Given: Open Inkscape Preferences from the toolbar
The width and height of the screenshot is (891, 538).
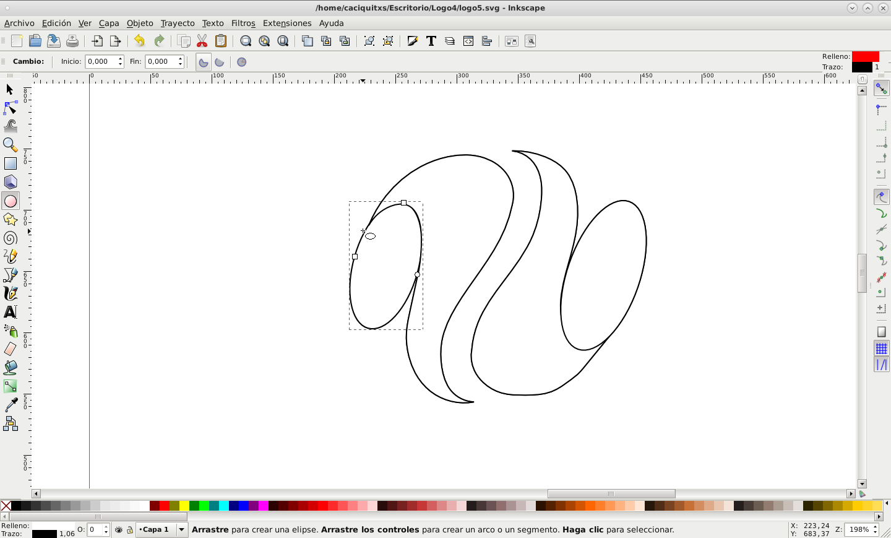Looking at the screenshot, I should pos(512,41).
